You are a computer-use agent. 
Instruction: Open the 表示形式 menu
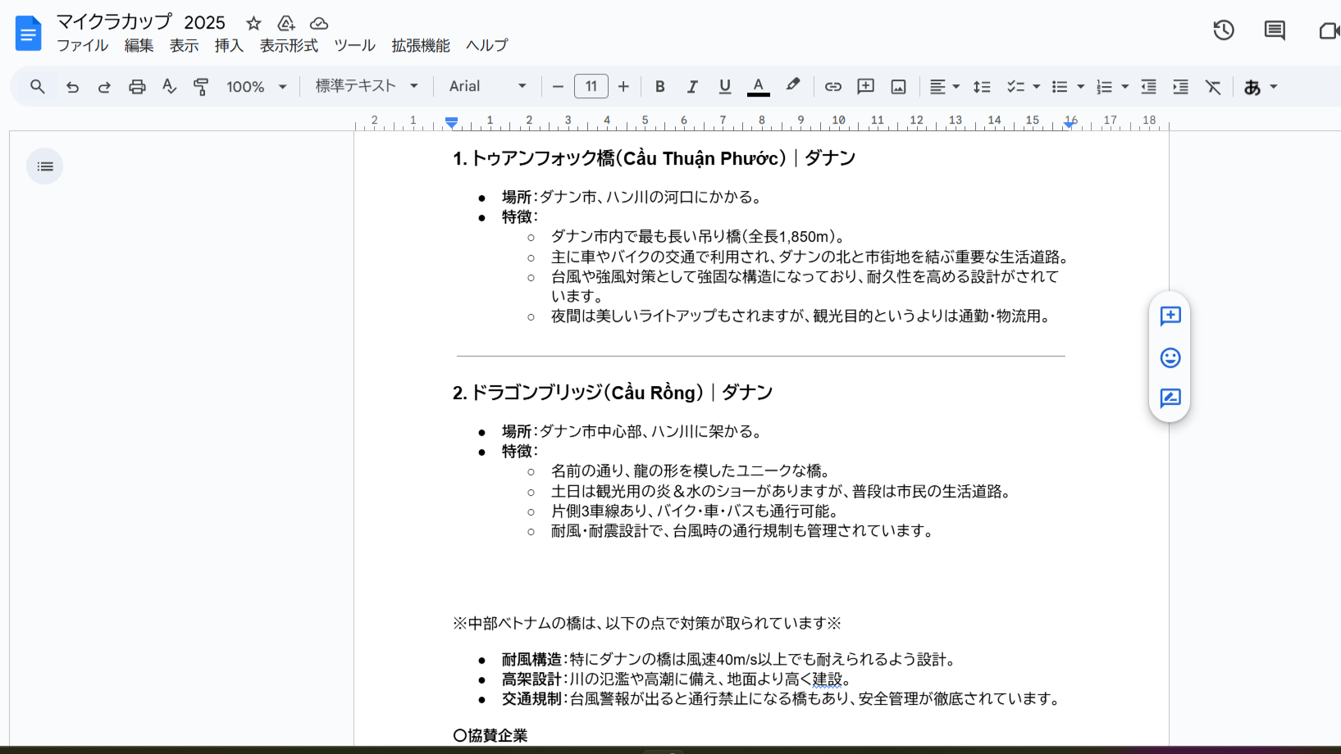pos(289,46)
